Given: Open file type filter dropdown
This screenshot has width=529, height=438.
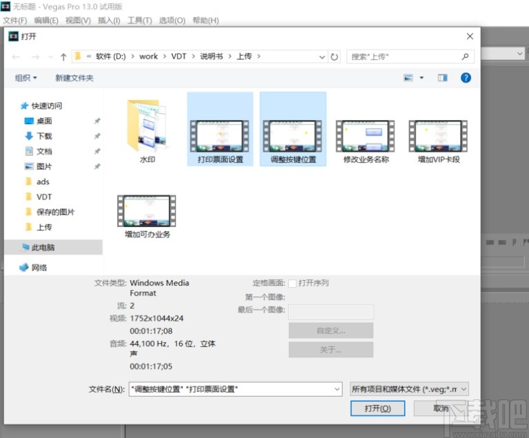Looking at the screenshot, I should [x=409, y=389].
